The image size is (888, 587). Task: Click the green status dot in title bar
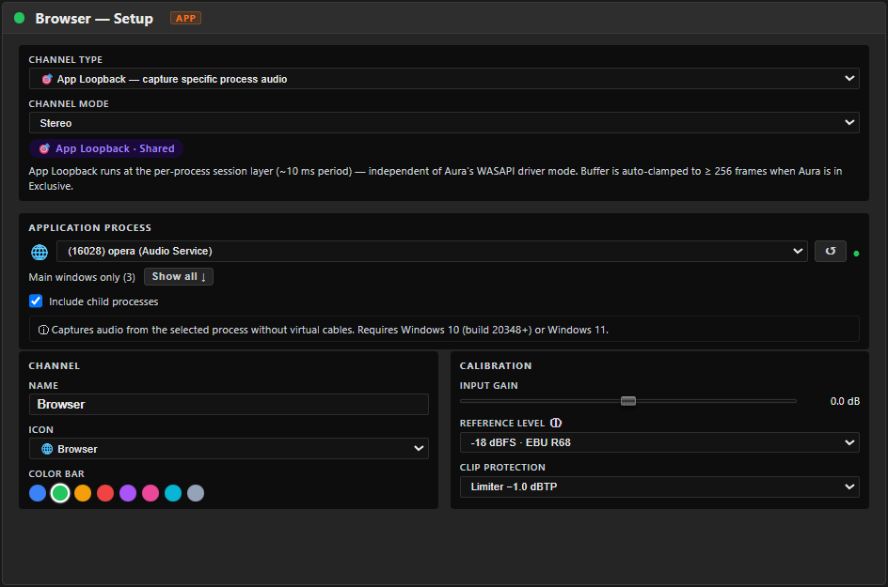tap(19, 18)
